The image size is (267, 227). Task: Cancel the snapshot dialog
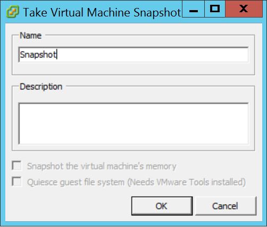[226, 206]
